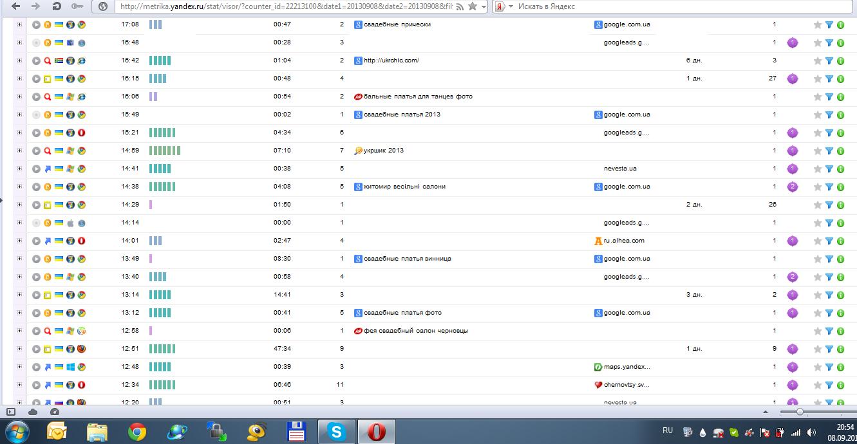Star the 13:49 visit as favorite

[818, 259]
